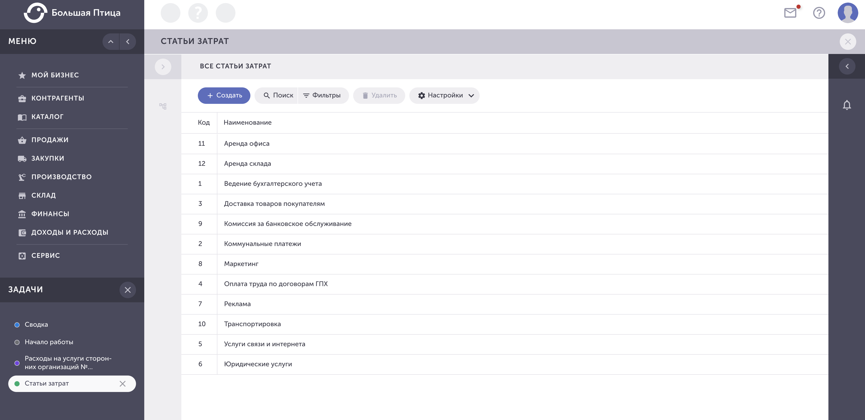Switch to the Начало работы task
The image size is (865, 420).
click(49, 342)
